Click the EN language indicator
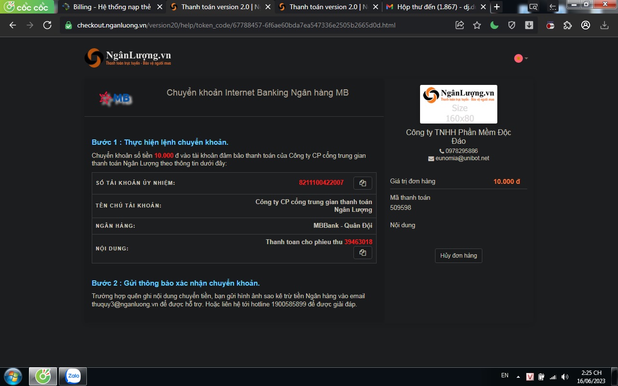Viewport: 618px width, 386px height. coord(505,375)
